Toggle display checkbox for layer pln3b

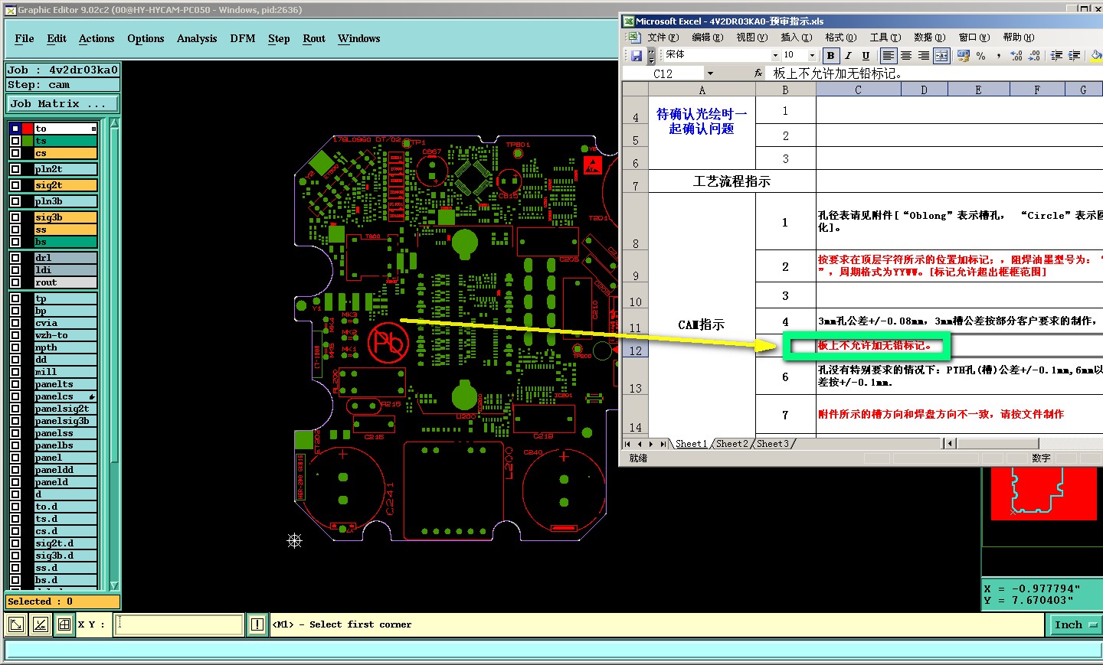click(x=15, y=201)
